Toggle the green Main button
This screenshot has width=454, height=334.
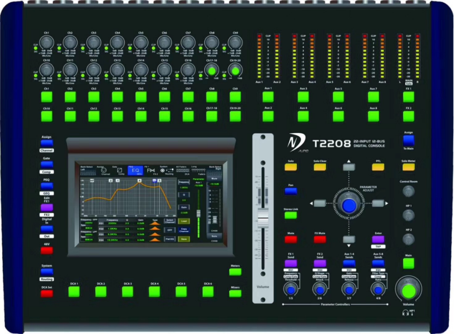point(408,264)
